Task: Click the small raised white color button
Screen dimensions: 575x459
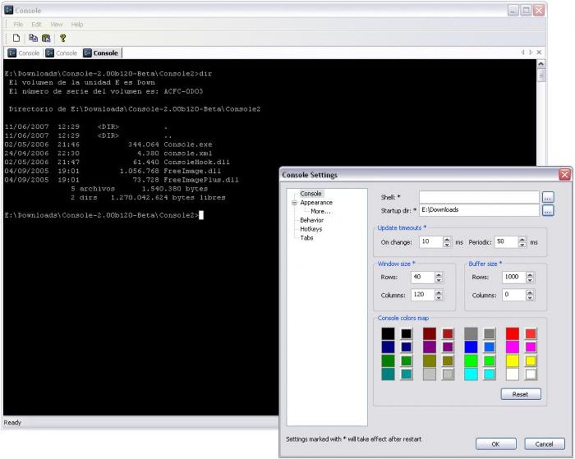Action: click(530, 375)
